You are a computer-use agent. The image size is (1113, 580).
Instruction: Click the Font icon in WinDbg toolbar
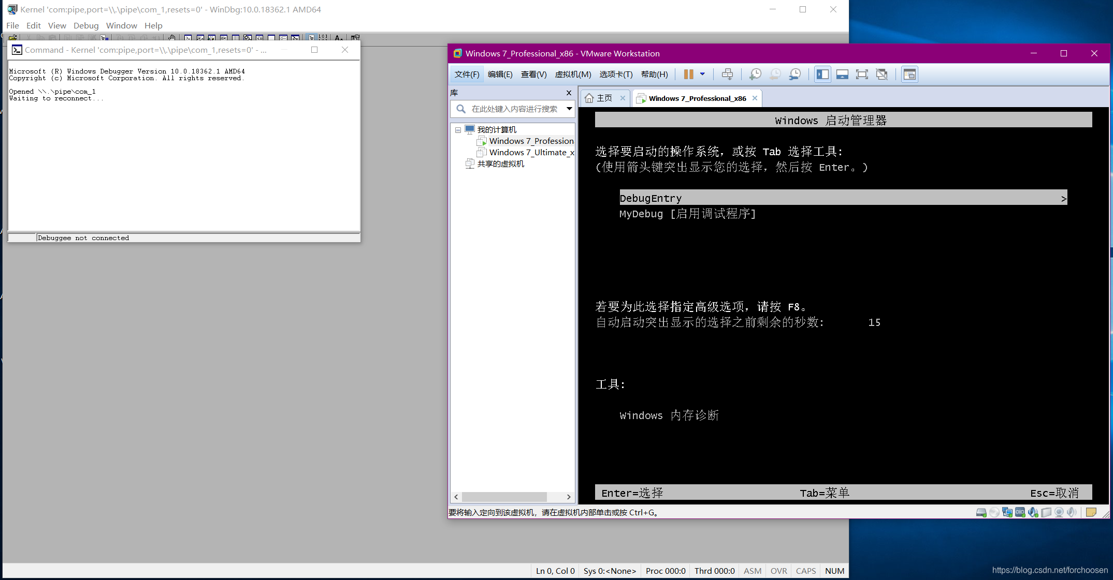338,38
